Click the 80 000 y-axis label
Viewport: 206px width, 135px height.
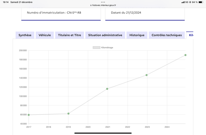[23, 105]
